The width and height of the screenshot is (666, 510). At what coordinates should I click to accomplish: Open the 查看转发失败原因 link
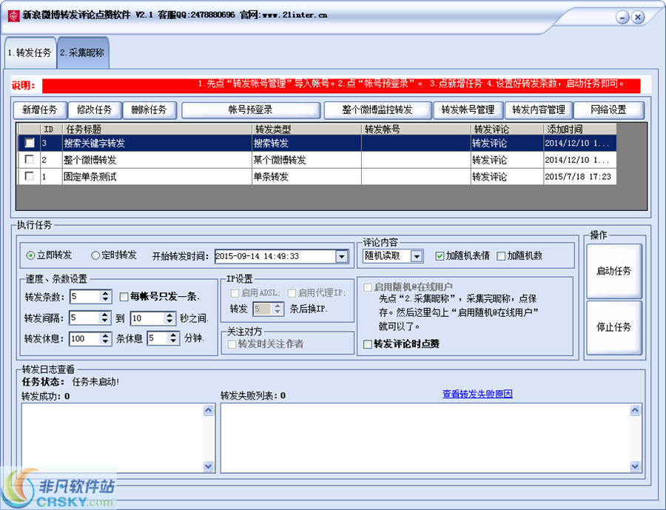477,394
